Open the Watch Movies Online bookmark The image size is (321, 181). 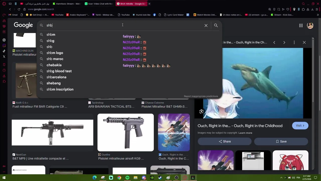click(205, 15)
